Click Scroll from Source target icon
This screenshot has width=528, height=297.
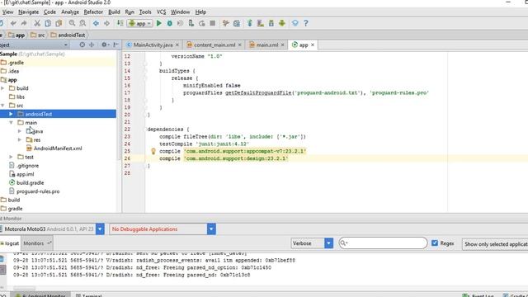(82, 45)
